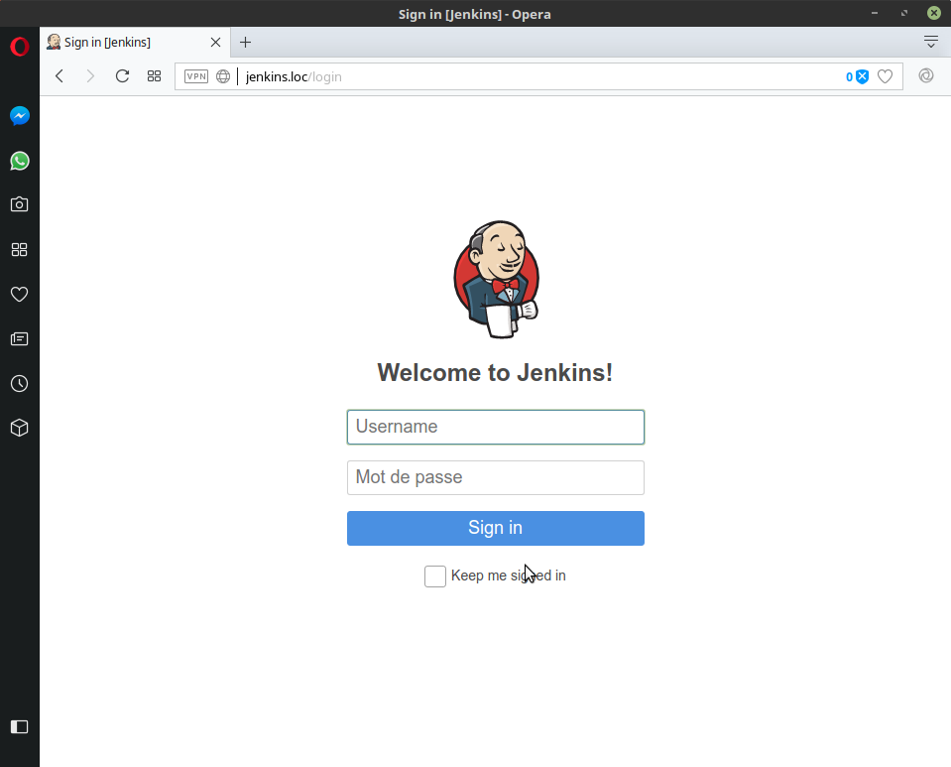This screenshot has height=767, width=951.
Task: Click the Username input field
Action: 496,428
